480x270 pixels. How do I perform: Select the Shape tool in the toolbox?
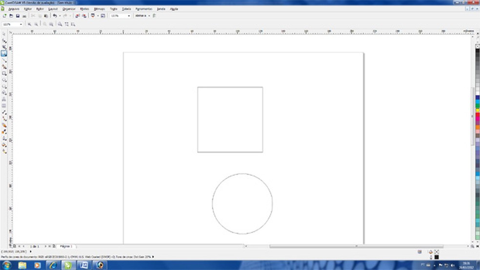pos(4,40)
